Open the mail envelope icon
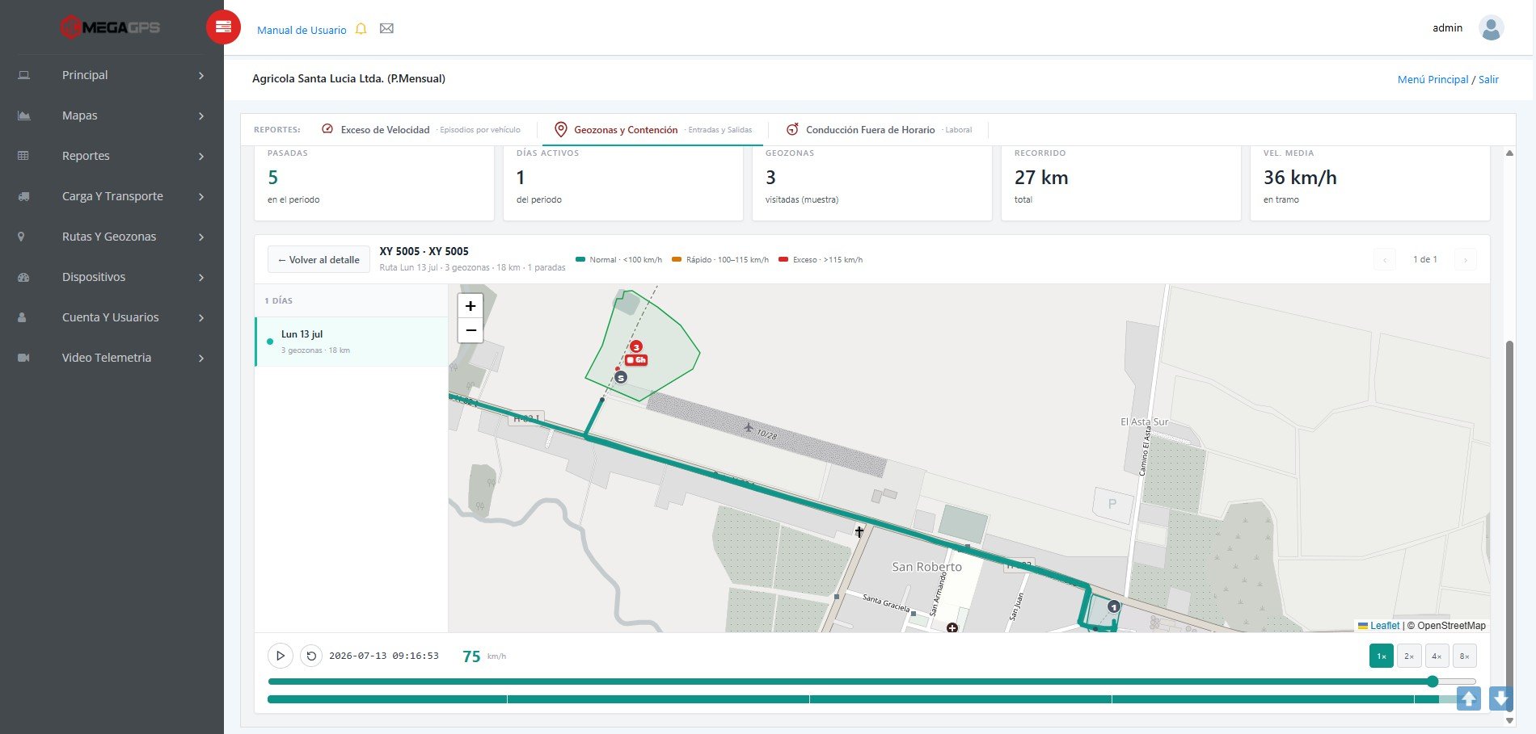 tap(386, 29)
